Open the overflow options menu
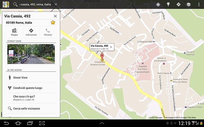The image size is (204, 127). click(199, 4)
